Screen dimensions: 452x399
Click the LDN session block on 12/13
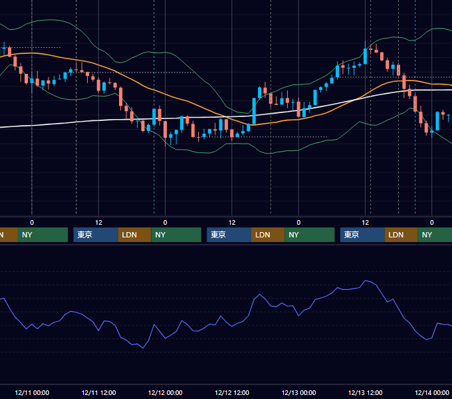[x=401, y=235]
